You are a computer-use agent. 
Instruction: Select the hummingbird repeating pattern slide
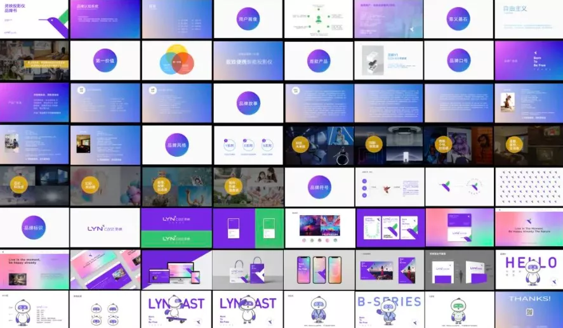point(528,187)
